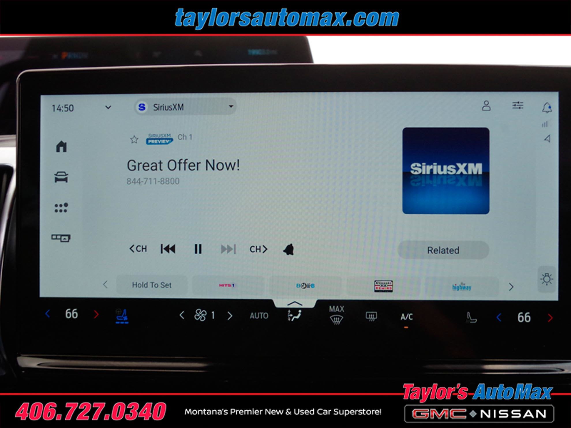Select the Classic Rewind preset

point(383,286)
